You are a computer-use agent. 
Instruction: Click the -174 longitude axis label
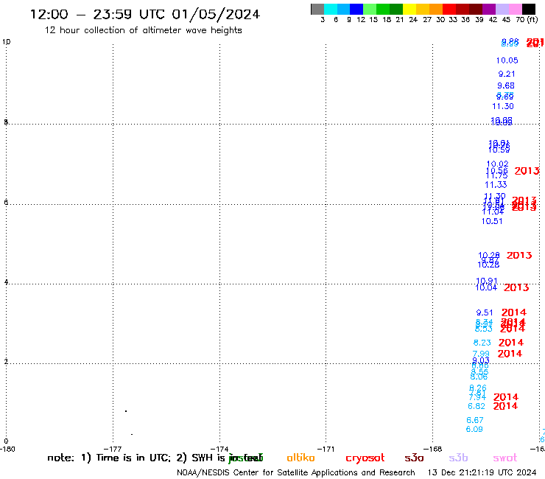[219, 450]
